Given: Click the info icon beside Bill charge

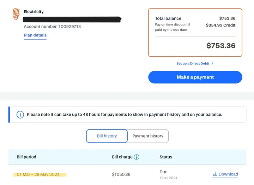Looking at the screenshot, I should point(137,157).
